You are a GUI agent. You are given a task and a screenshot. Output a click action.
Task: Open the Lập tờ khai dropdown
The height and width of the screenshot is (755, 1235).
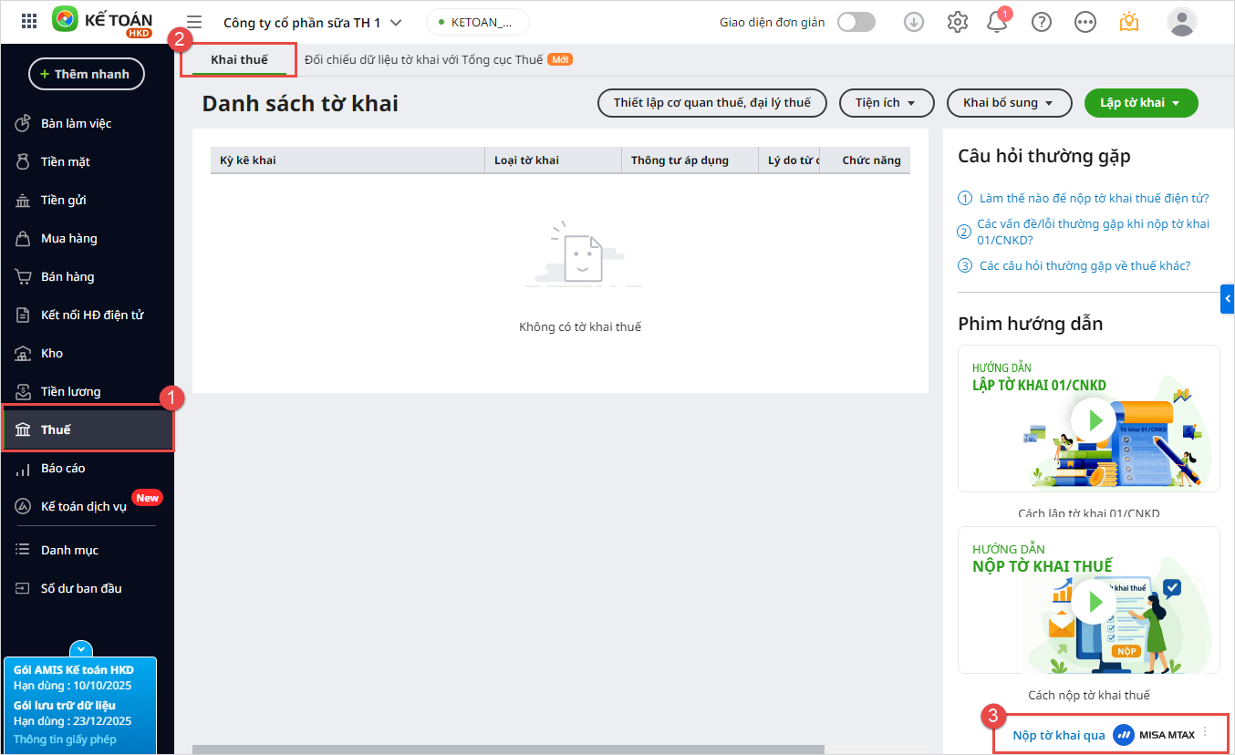(1140, 103)
